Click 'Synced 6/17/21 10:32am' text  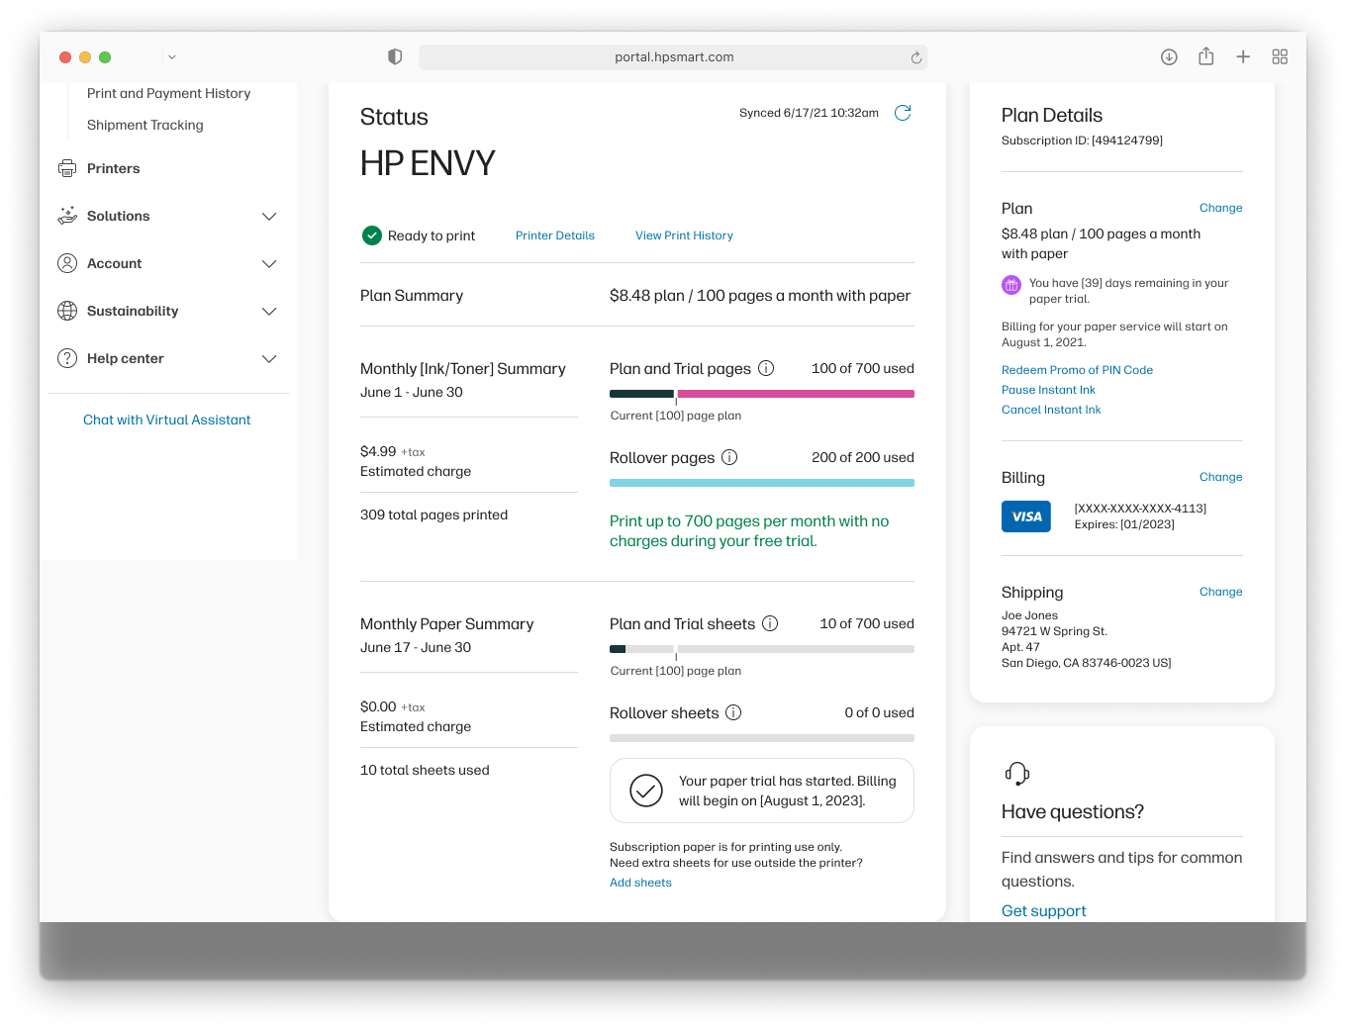click(x=809, y=113)
